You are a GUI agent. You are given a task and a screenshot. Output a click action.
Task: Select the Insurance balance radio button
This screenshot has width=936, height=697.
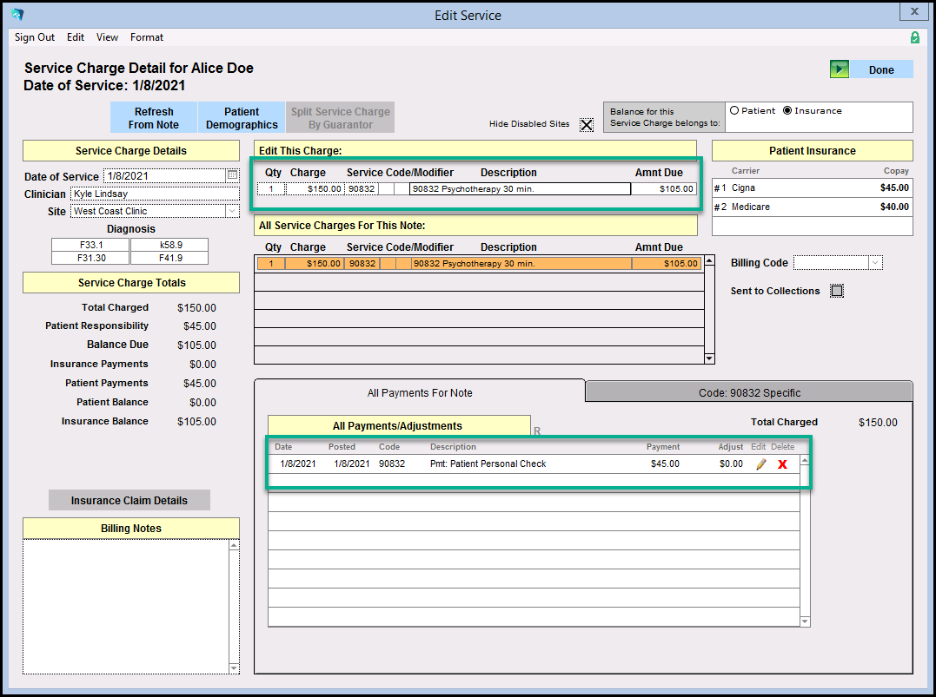(787, 111)
